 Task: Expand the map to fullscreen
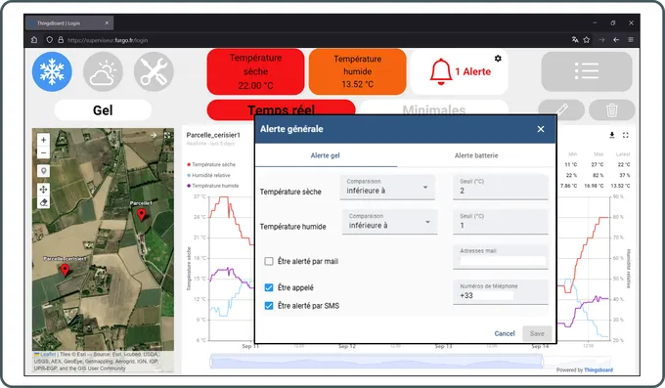(x=167, y=135)
